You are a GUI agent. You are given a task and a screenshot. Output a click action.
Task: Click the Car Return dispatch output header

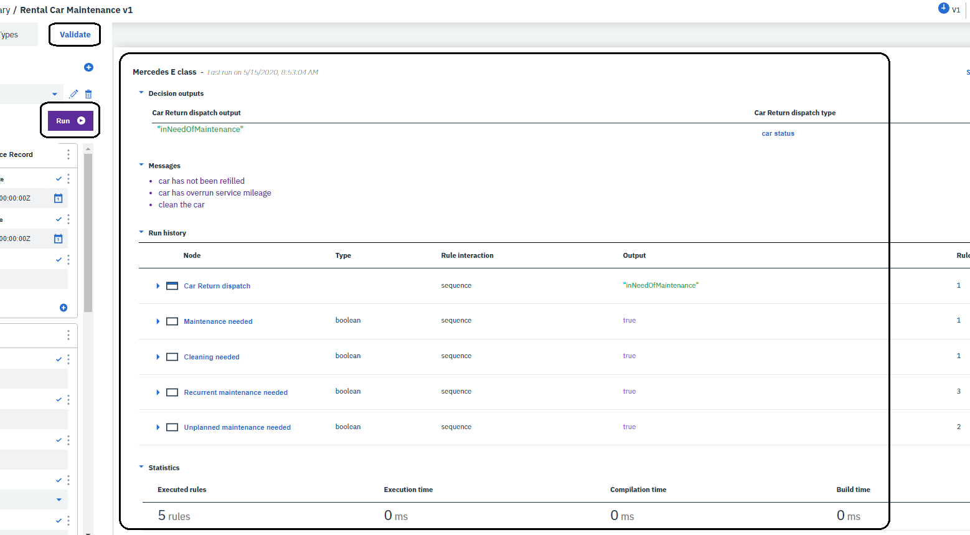(x=196, y=113)
